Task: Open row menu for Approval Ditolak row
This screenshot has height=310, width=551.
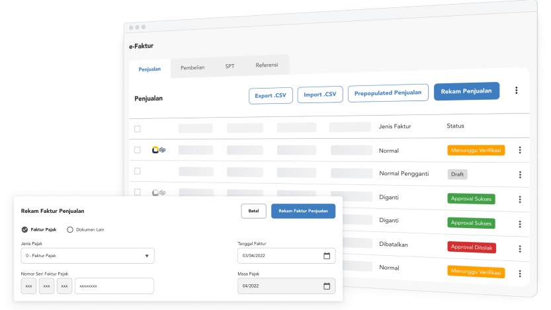Action: point(520,248)
